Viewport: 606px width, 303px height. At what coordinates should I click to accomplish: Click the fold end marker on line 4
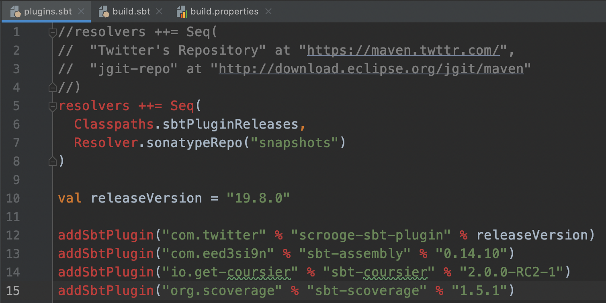(52, 87)
